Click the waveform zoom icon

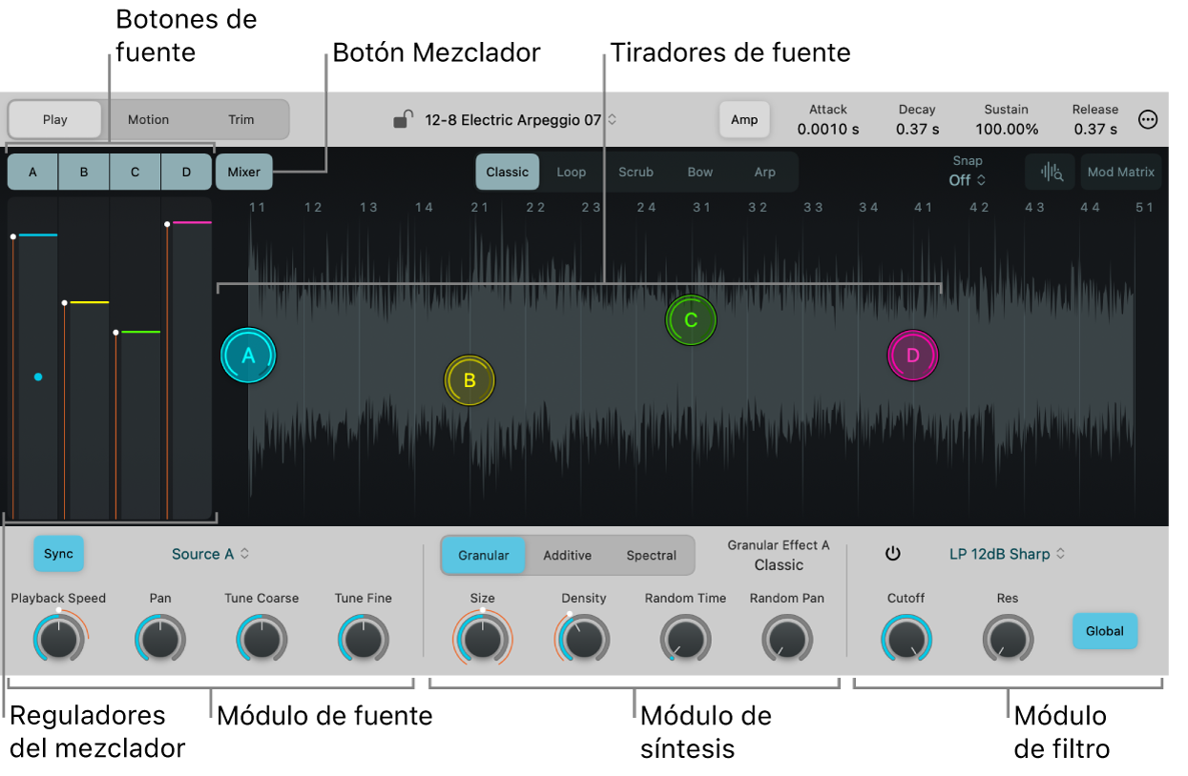1051,173
